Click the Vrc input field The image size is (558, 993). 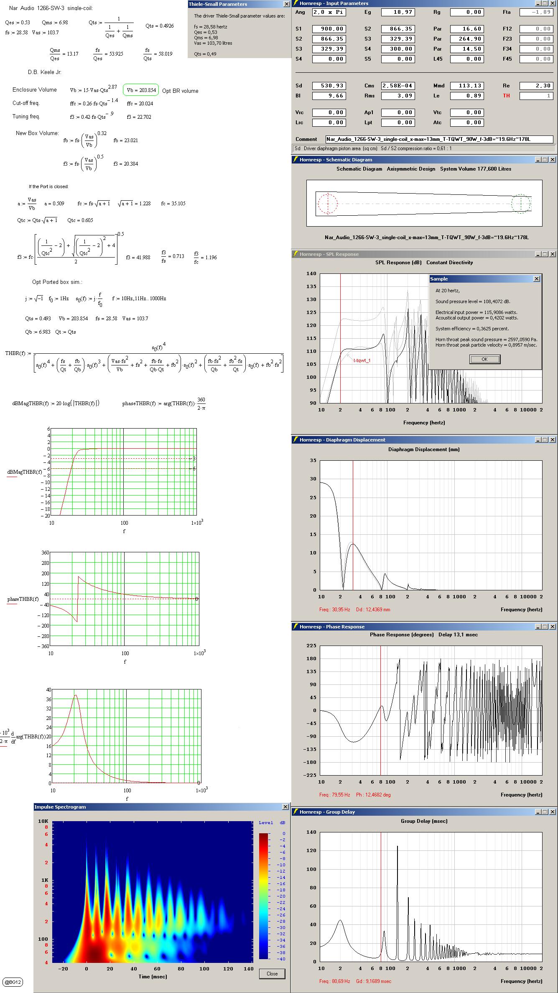click(x=329, y=112)
